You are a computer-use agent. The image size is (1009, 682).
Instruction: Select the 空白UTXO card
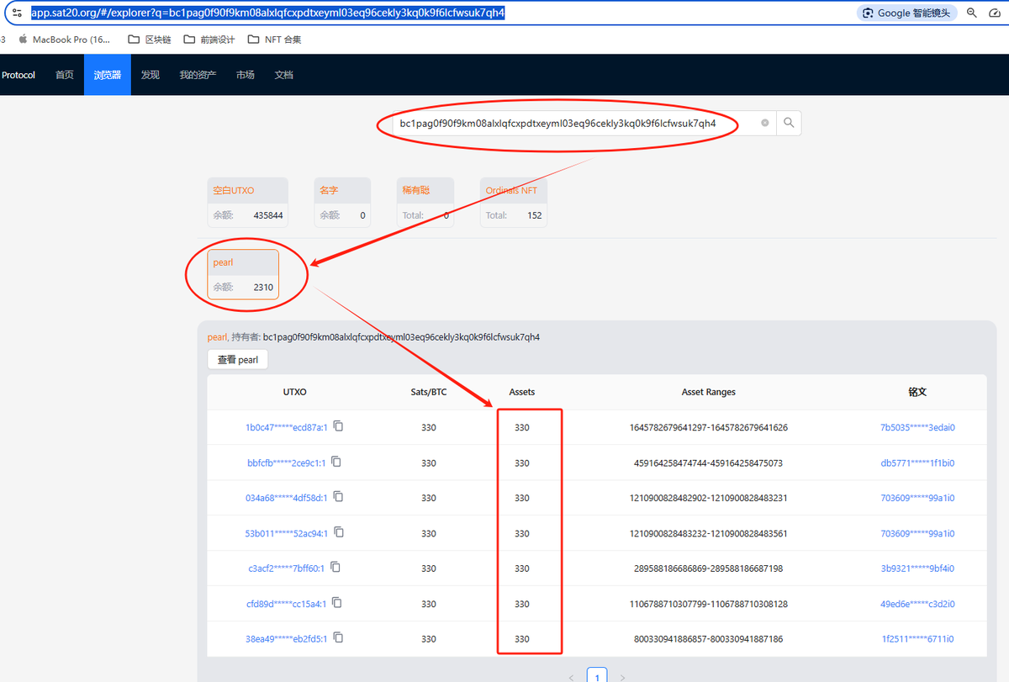248,203
